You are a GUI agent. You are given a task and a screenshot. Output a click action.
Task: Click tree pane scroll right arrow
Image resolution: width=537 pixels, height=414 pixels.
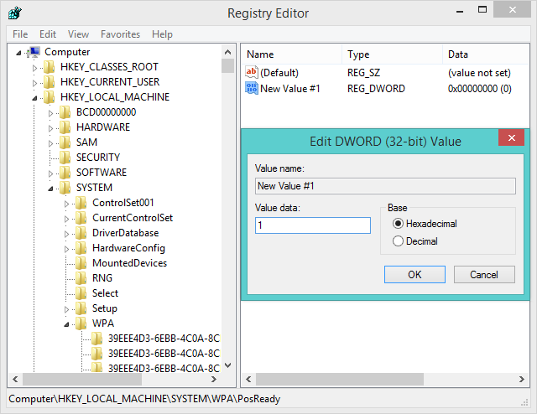click(214, 379)
